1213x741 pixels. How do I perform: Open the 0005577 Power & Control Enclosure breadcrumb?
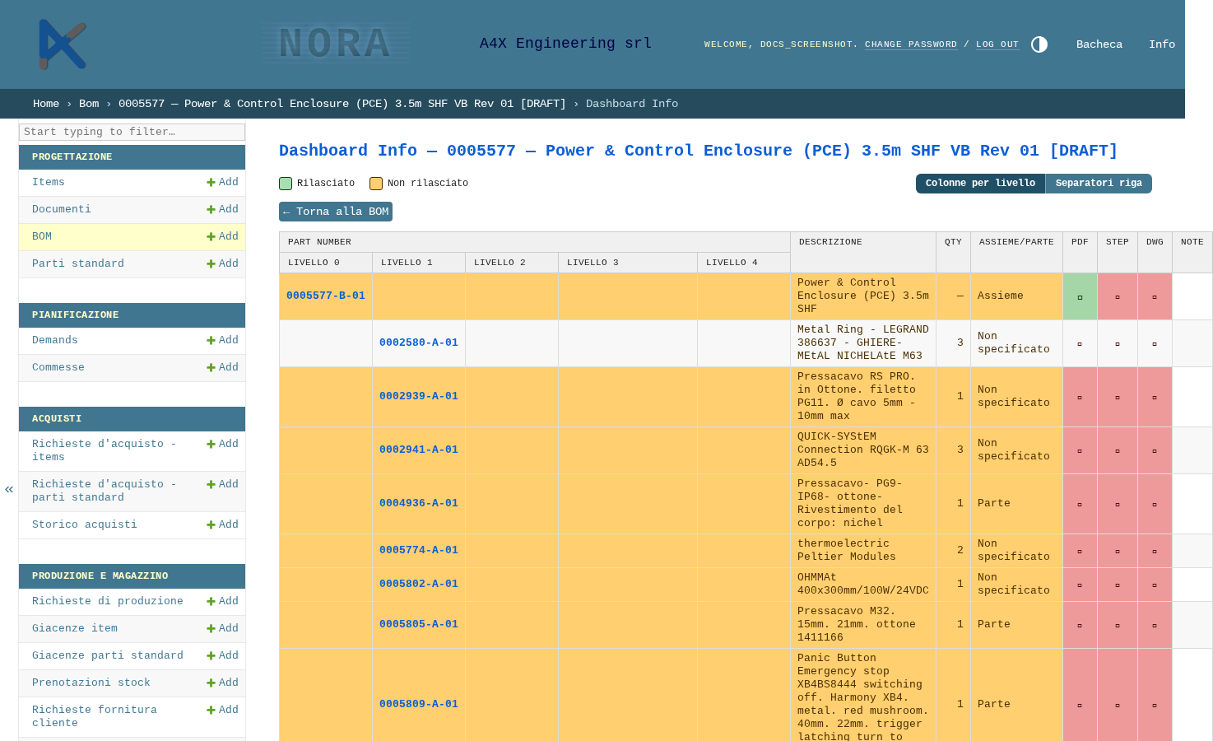pos(342,104)
